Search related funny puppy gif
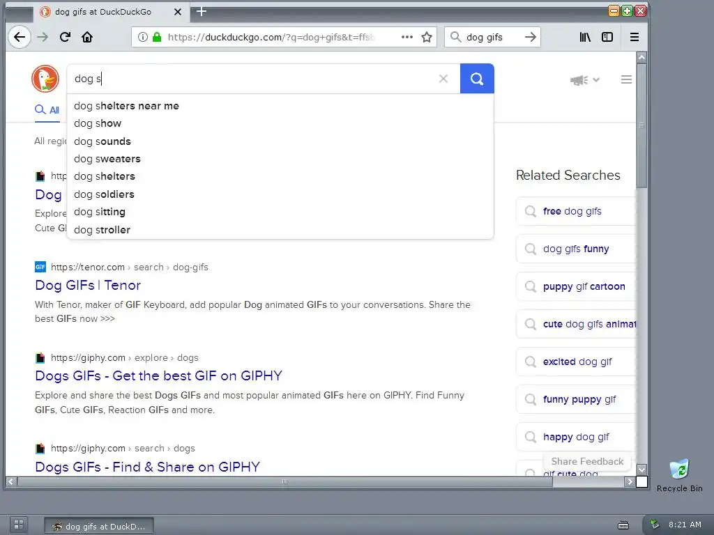 pos(576,399)
